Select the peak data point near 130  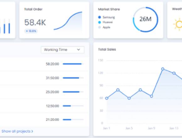pos(163,69)
